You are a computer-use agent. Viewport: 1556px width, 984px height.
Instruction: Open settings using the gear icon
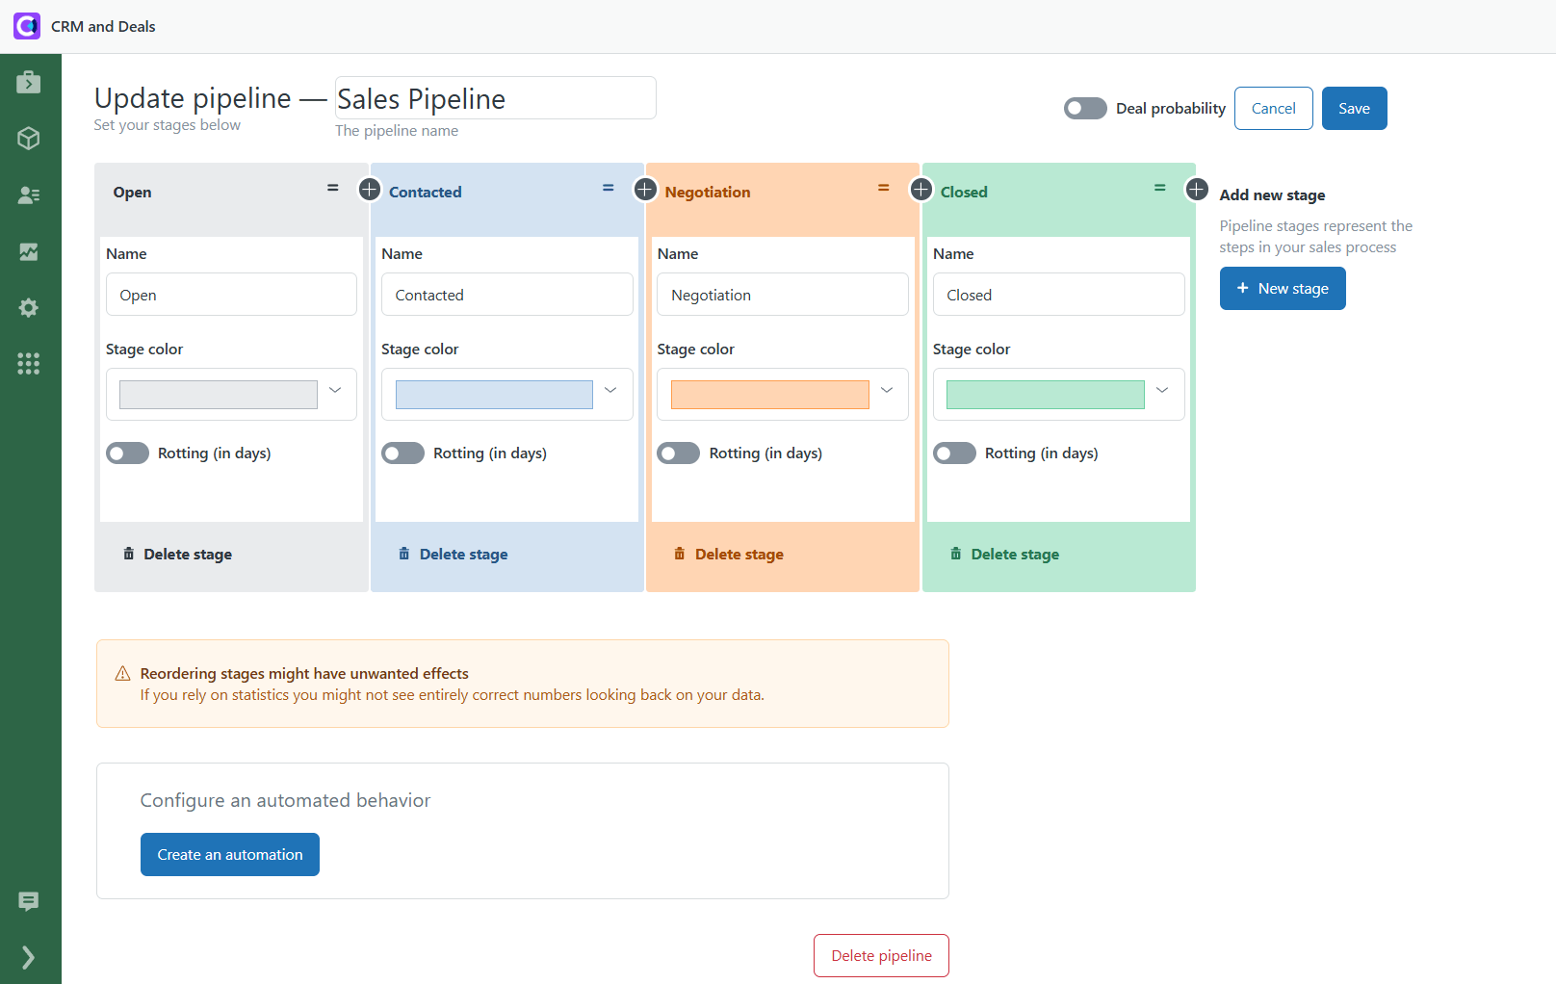[29, 307]
